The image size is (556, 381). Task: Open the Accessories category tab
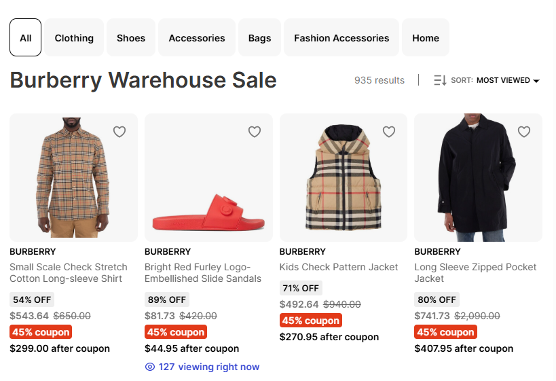(x=197, y=38)
